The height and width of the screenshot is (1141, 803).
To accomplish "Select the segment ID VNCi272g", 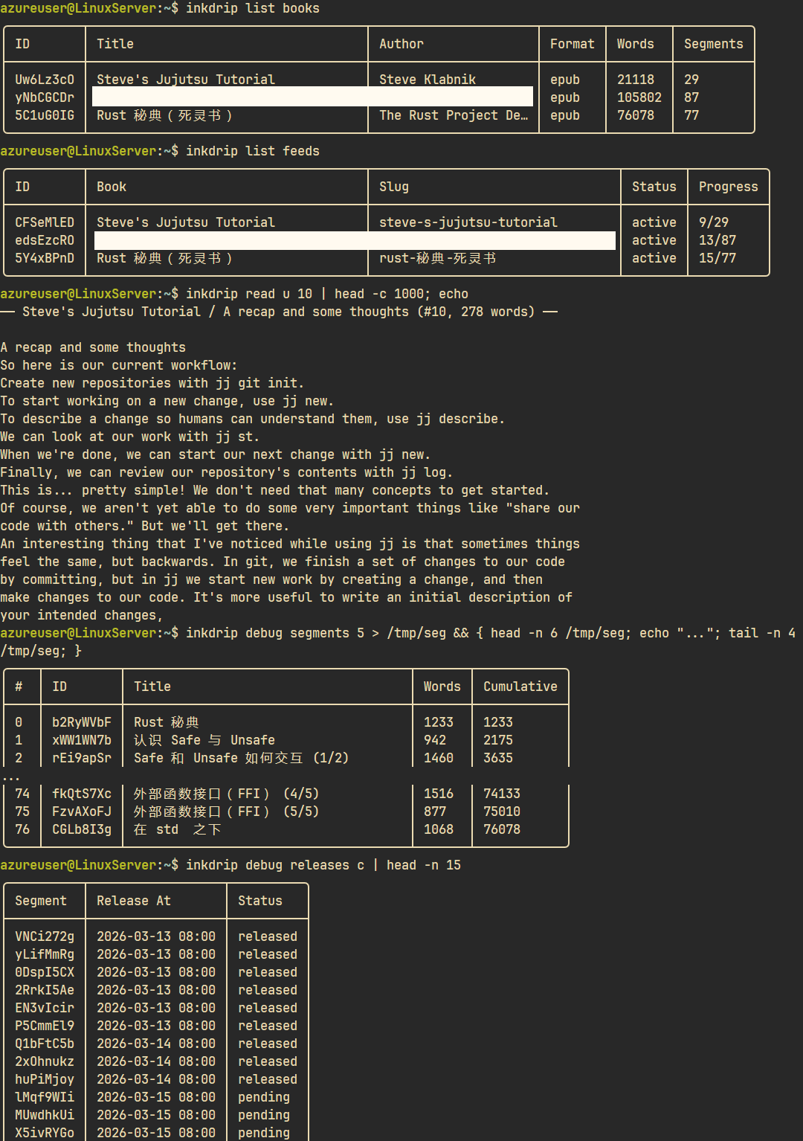I will coord(45,936).
